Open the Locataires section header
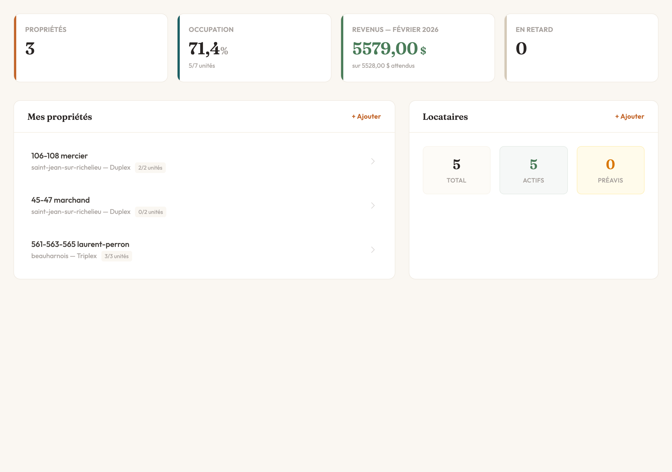 [x=445, y=116]
